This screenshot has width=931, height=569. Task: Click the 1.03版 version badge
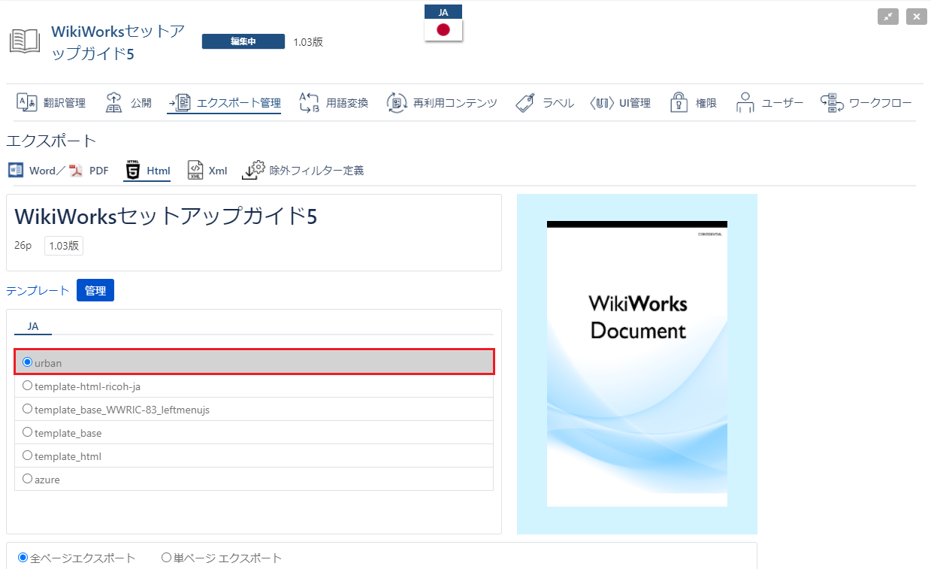pos(64,246)
